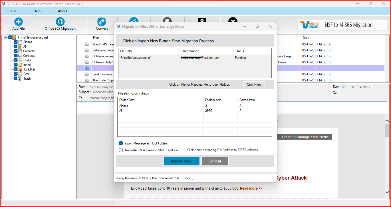The width and height of the screenshot is (391, 207).
Task: Click the V logo in migrate dialog title
Action: click(x=118, y=26)
